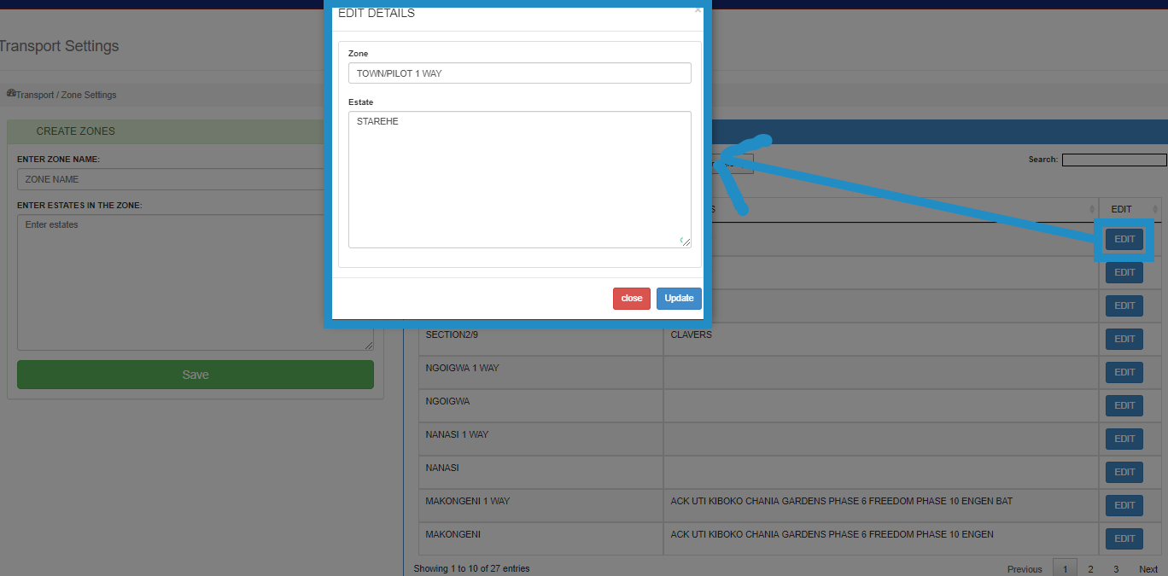Click the Estate textarea resize handle

685,241
